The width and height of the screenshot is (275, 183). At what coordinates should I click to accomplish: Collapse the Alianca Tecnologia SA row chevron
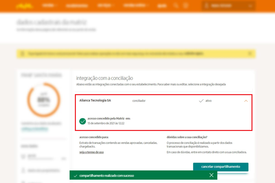pyautogui.click(x=246, y=101)
